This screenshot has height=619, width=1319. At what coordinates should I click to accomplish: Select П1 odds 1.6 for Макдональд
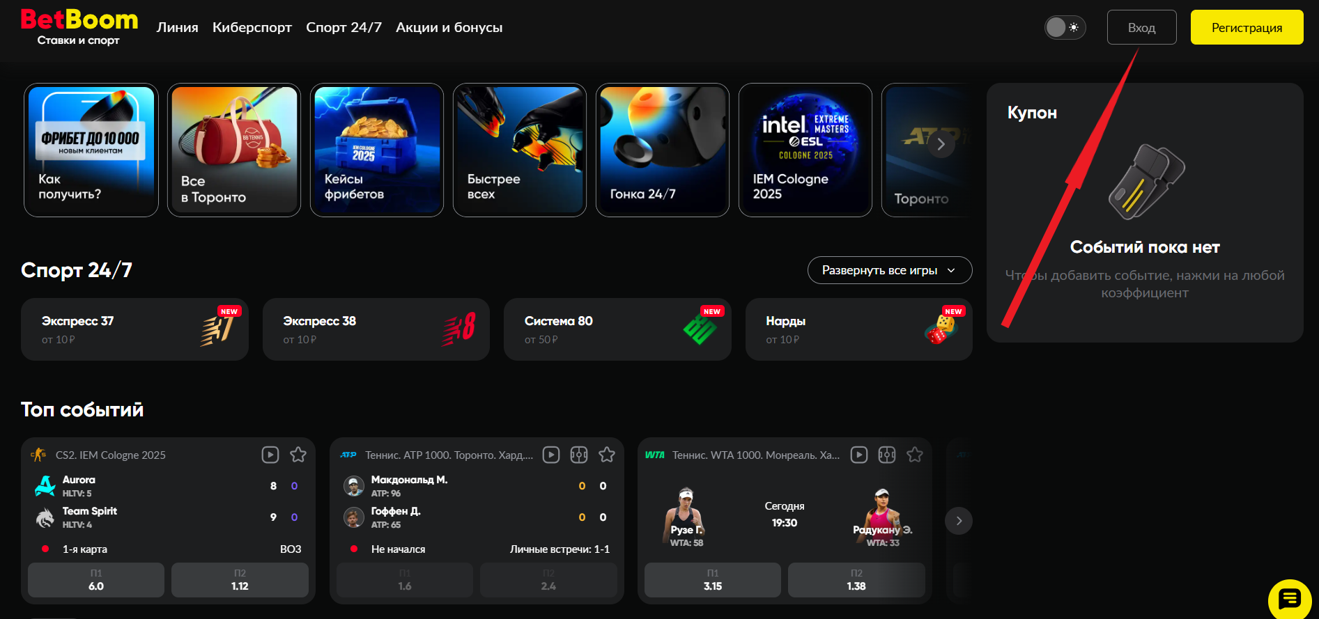coord(405,580)
